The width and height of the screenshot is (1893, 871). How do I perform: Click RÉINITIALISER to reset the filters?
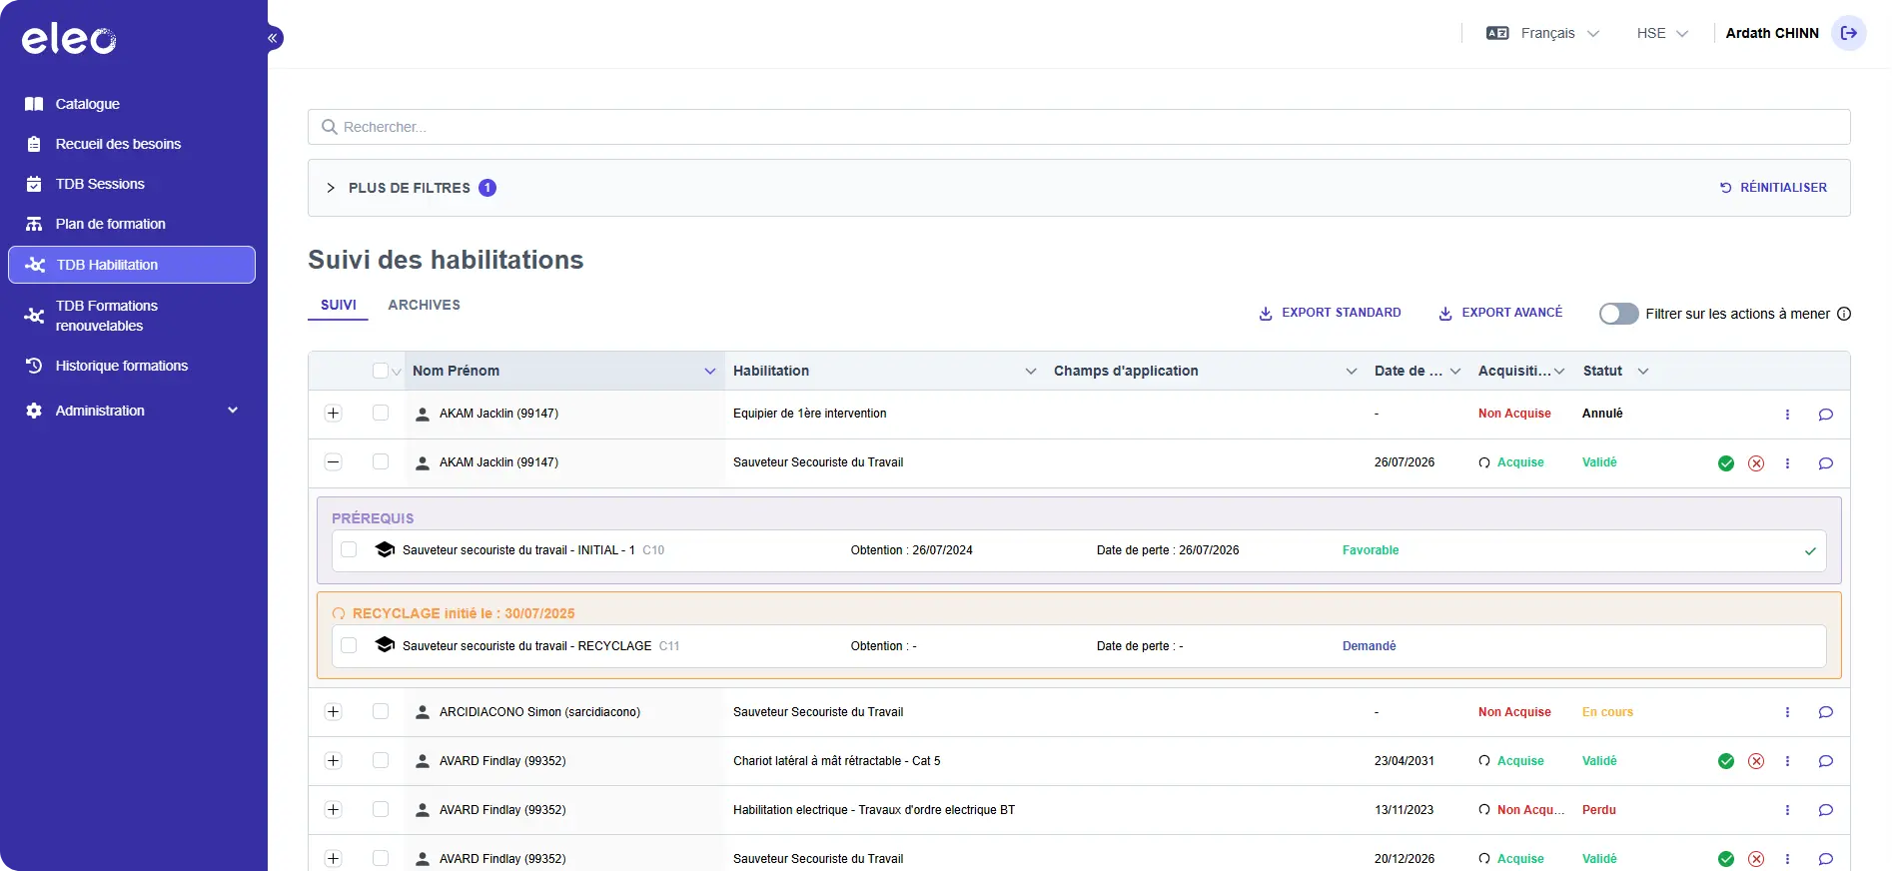point(1773,188)
